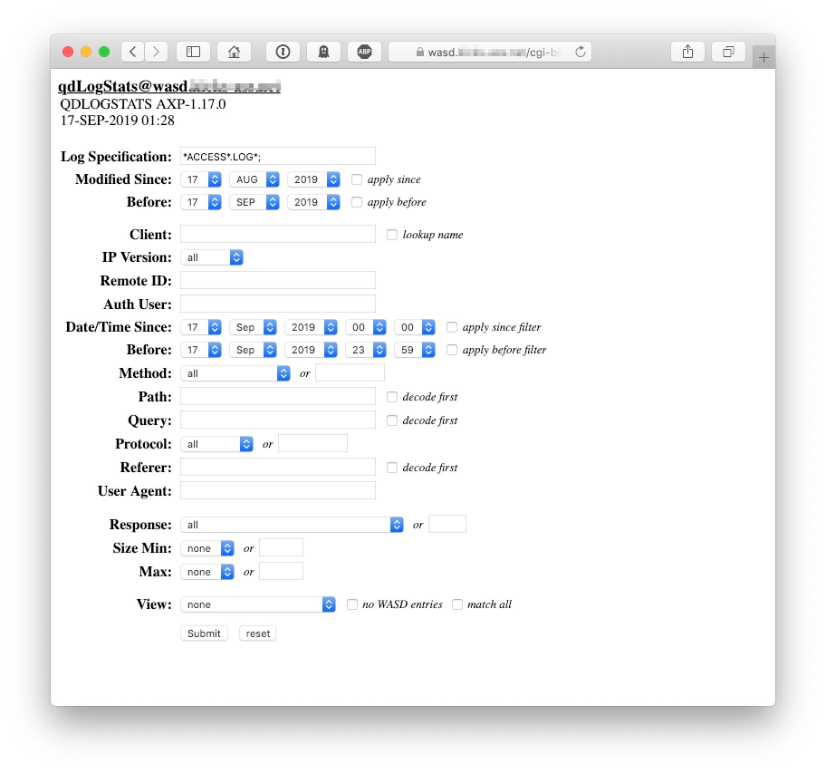The width and height of the screenshot is (826, 773).
Task: Open the View dropdown
Action: 258,604
